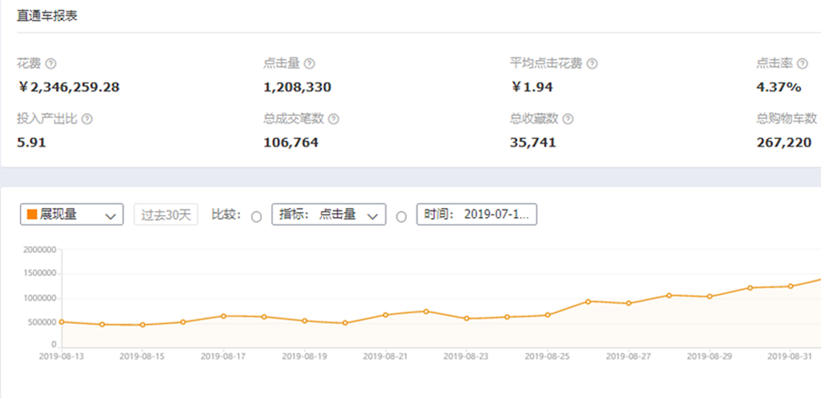This screenshot has height=399, width=821.
Task: Click the help icon next to 花费
Action: [x=51, y=63]
